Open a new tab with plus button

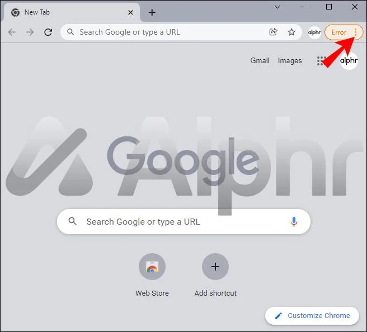[x=152, y=12]
